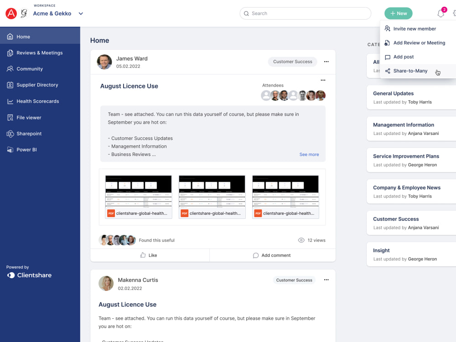Click the 12 views text
Screen dimensions: 456x342
coord(316,240)
